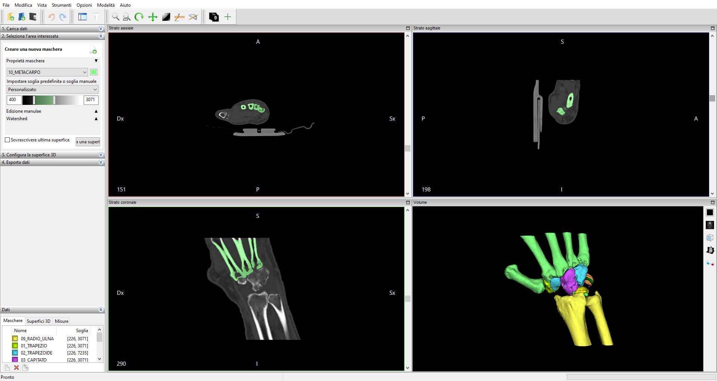The image size is (717, 381).
Task: Expand Edizione manuale section
Action: (96, 111)
